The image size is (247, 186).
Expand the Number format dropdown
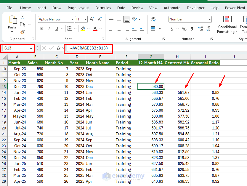(210, 19)
